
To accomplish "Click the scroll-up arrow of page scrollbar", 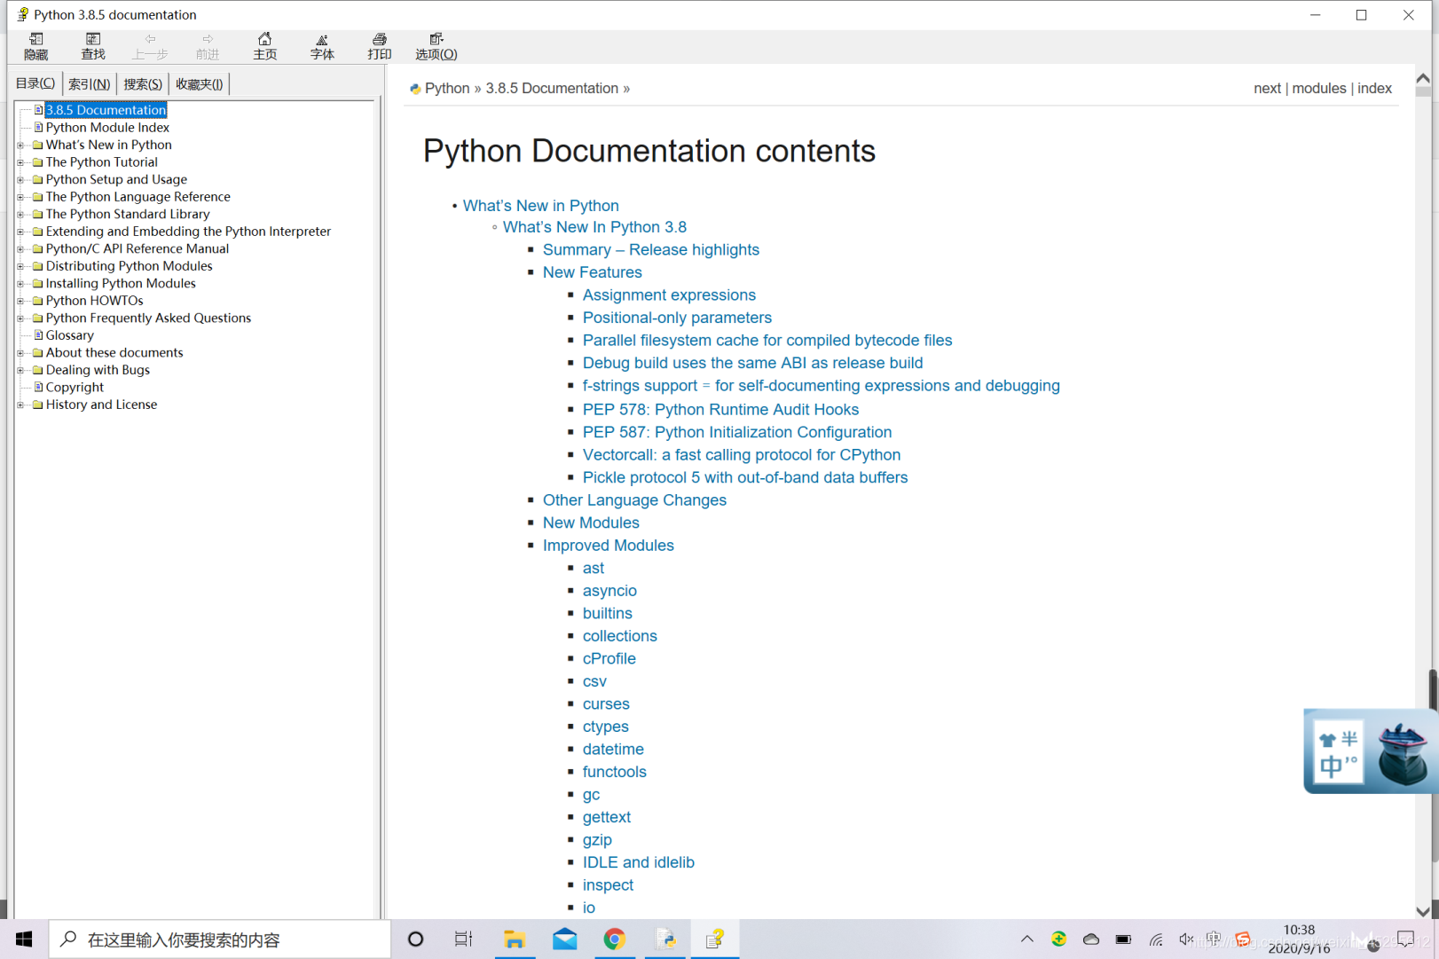I will coord(1422,79).
